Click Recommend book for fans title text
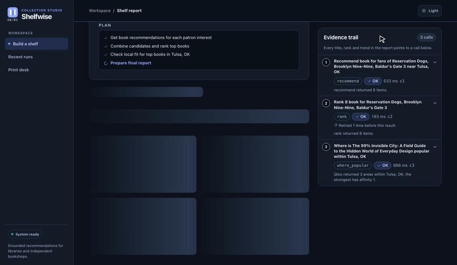Image resolution: width=457 pixels, height=265 pixels. (381, 66)
